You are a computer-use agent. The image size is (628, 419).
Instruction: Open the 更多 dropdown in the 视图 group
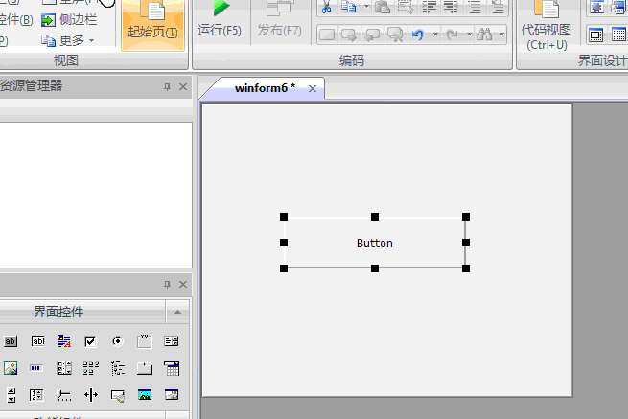(x=68, y=40)
